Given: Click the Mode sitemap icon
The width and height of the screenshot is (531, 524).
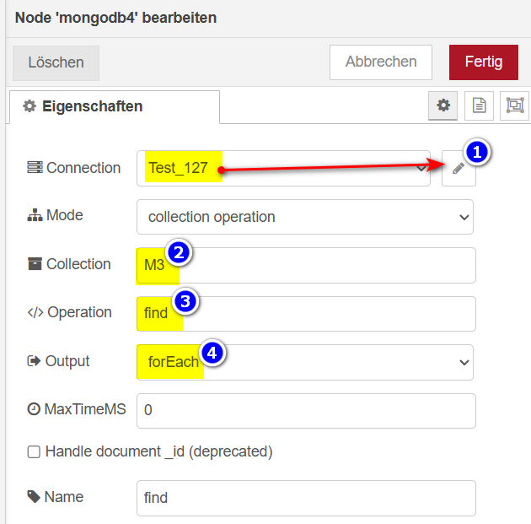Looking at the screenshot, I should [x=35, y=215].
